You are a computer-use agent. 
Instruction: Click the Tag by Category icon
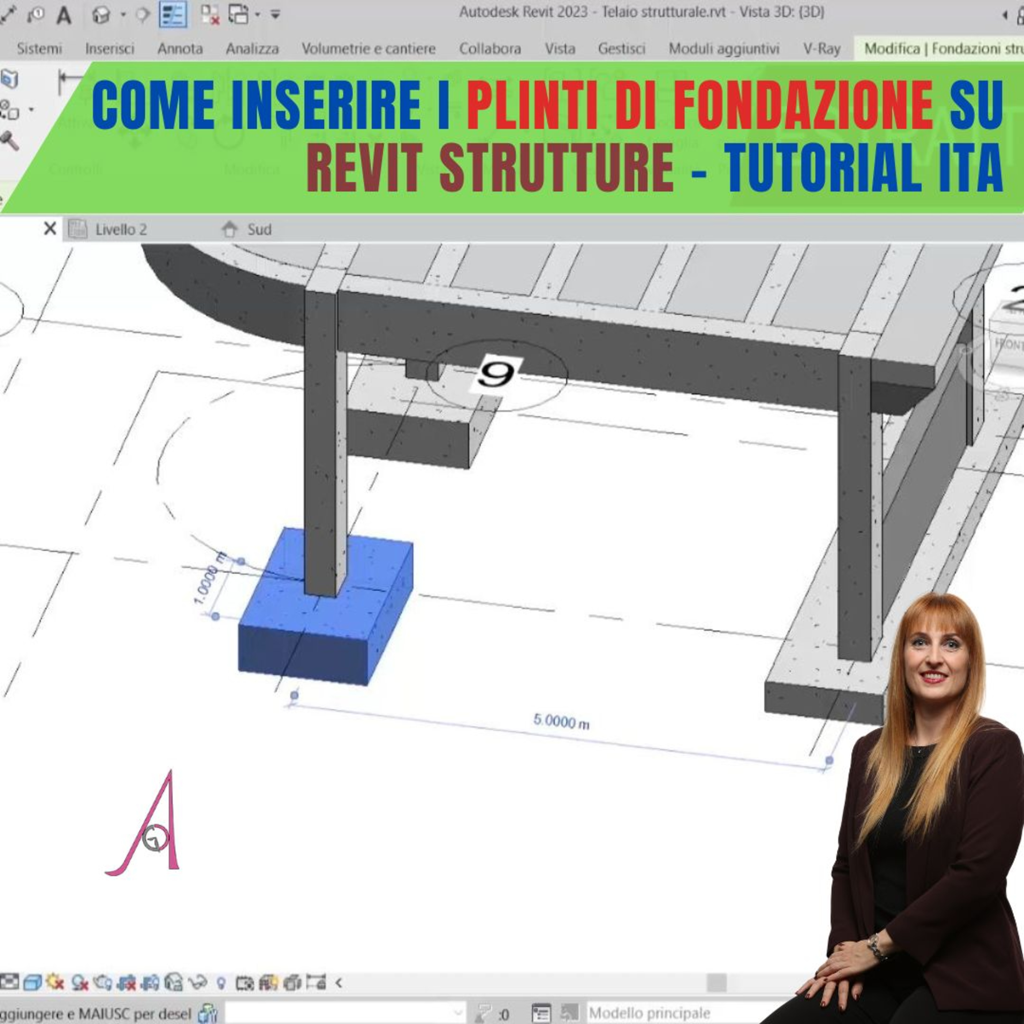coord(36,15)
